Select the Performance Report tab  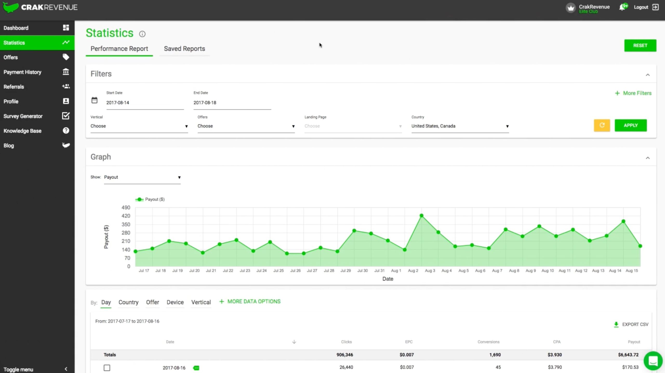(119, 49)
